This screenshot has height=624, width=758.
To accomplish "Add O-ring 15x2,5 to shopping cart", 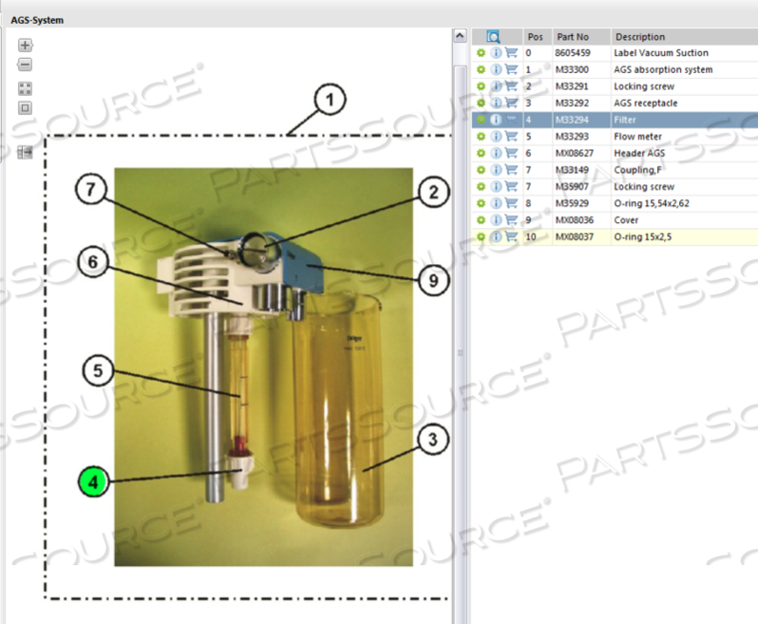I will tap(511, 237).
